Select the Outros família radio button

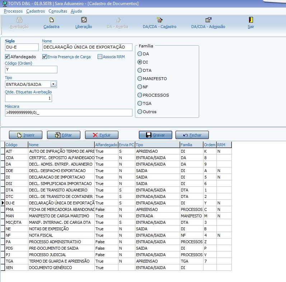140,111
